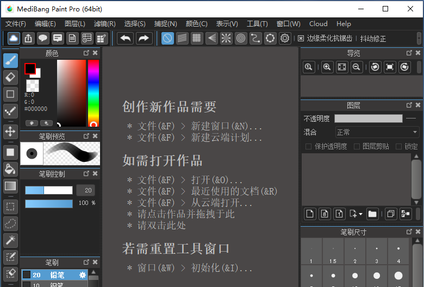
Task: Click the Undo arrow
Action: click(126, 38)
